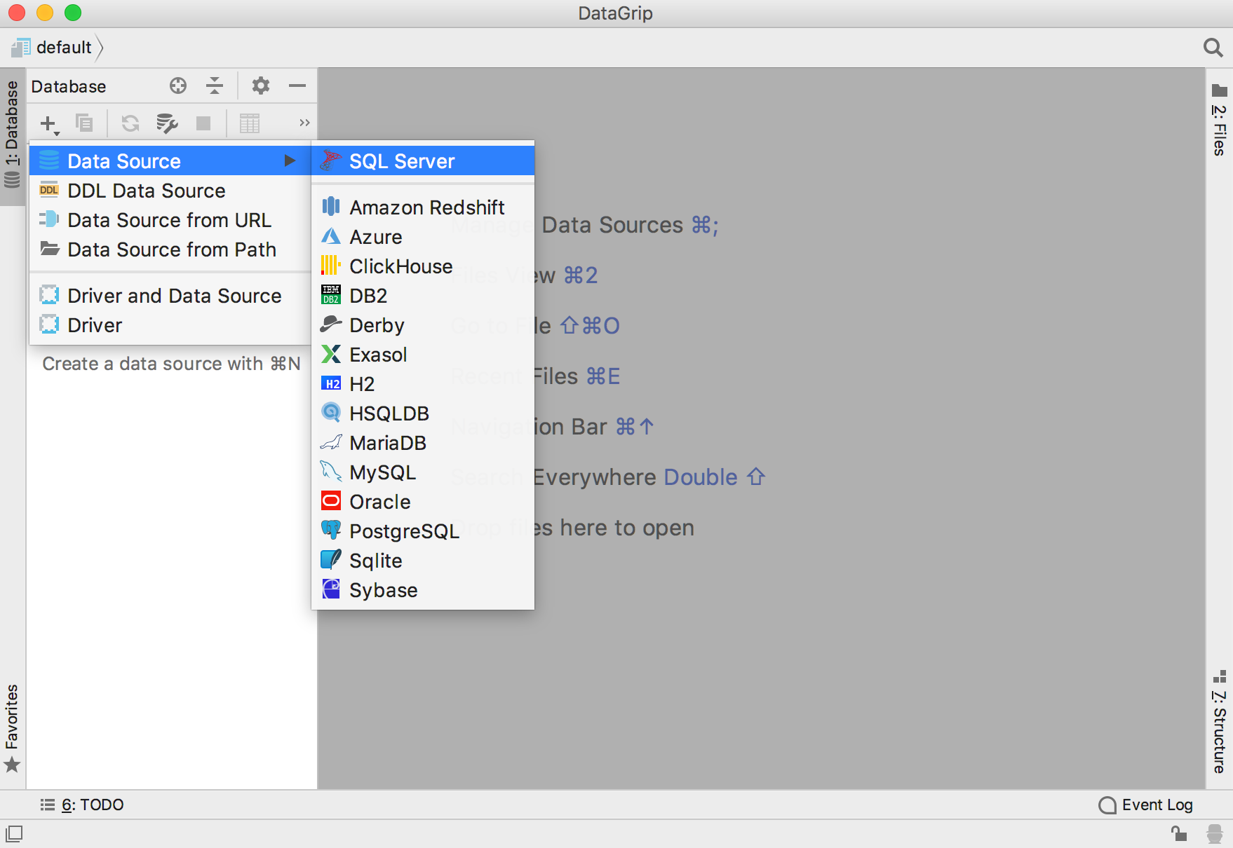Choose H2 data source
This screenshot has height=848, width=1233.
tap(423, 384)
